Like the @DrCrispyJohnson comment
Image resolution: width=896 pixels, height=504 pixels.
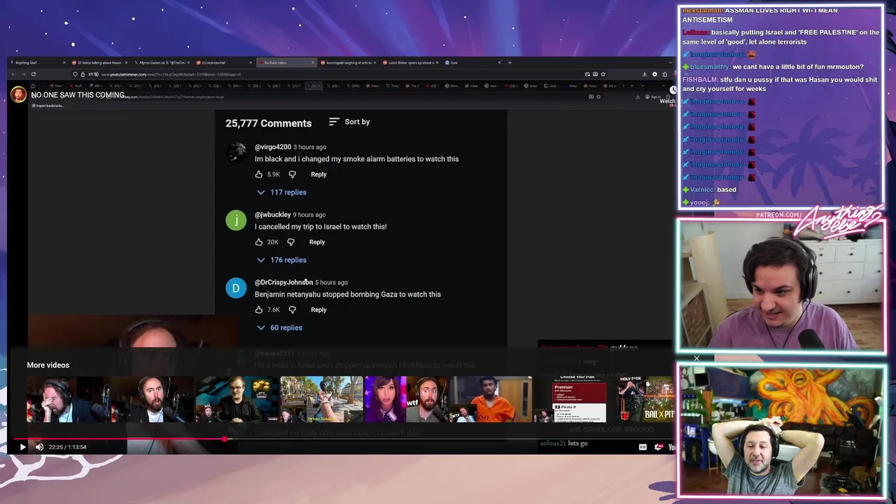tap(259, 309)
